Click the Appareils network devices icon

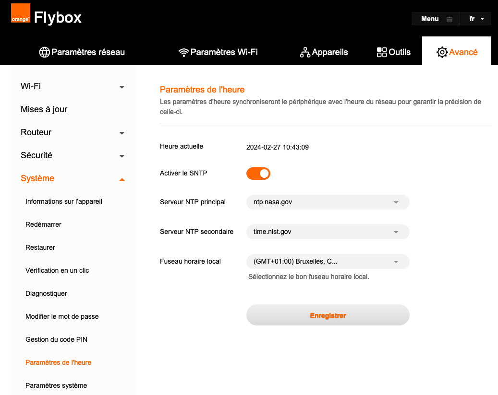[305, 52]
